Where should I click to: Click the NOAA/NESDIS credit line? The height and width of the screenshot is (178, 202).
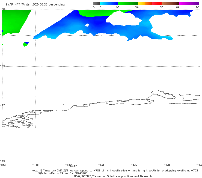[x=113, y=176]
